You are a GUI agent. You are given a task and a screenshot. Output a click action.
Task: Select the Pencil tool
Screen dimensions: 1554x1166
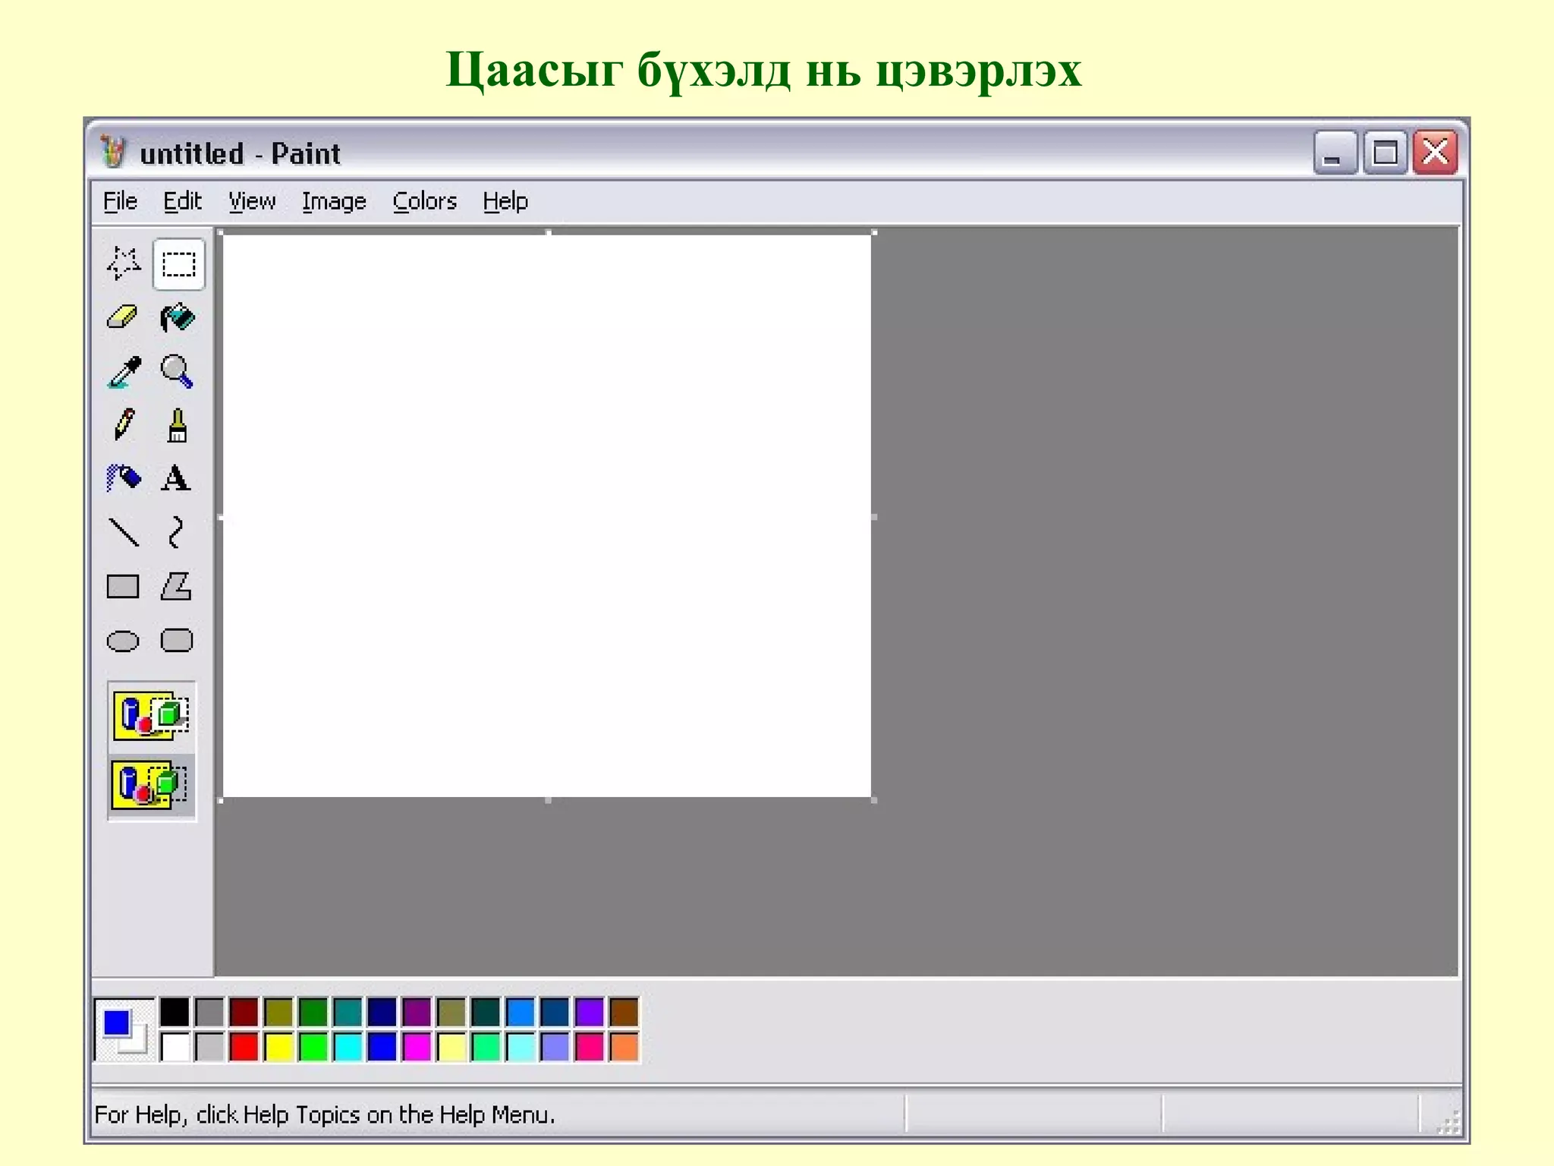(x=123, y=425)
